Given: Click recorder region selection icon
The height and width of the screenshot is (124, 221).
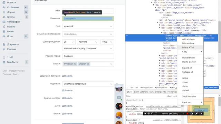Looking at the screenshot, I should pyautogui.click(x=156, y=113).
